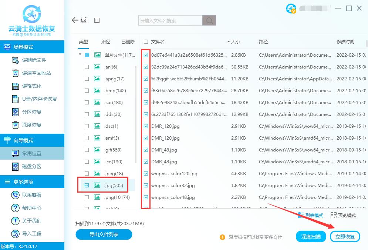Toggle the 图片文件 parent checkbox
The height and width of the screenshot is (250, 368).
(x=87, y=55)
